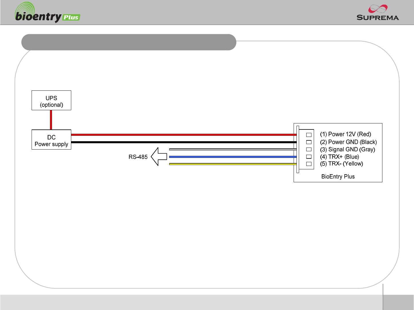Click the 'BioEntry Plus' device caption
The height and width of the screenshot is (310, 414).
(338, 177)
